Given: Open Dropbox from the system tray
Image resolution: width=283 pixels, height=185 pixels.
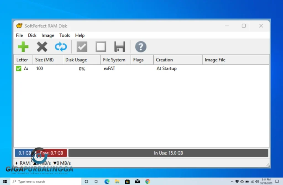Looking at the screenshot, I should (x=237, y=181).
